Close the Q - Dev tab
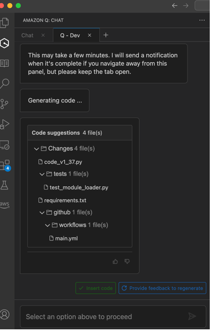The width and height of the screenshot is (211, 331). click(x=90, y=35)
